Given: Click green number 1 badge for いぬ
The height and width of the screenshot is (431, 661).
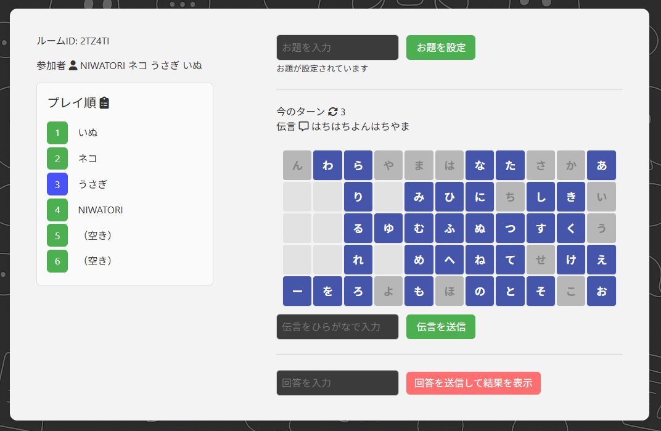Looking at the screenshot, I should [x=57, y=133].
